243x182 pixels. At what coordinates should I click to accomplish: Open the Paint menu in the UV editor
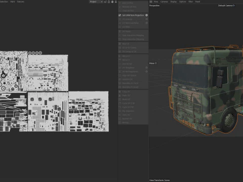click(13, 2)
